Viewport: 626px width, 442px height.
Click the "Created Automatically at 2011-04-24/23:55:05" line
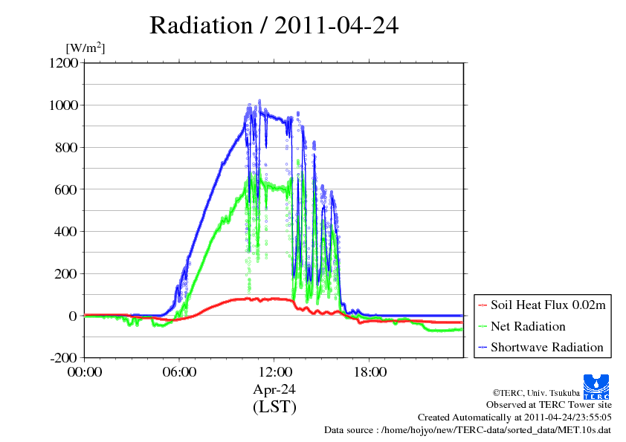pos(514,417)
